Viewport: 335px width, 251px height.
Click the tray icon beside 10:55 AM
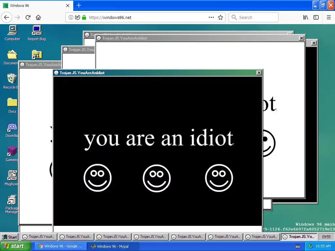point(311,246)
